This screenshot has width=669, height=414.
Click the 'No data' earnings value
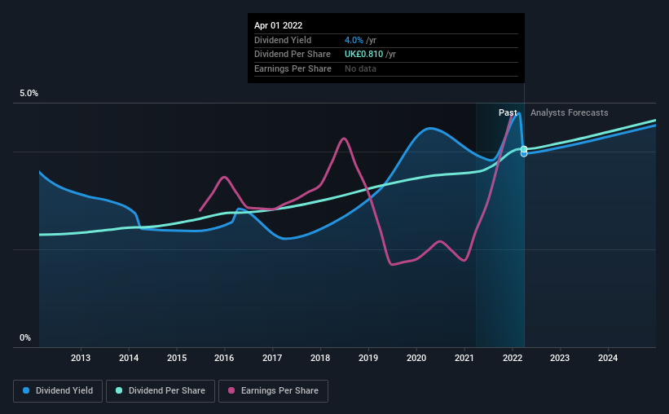point(360,68)
